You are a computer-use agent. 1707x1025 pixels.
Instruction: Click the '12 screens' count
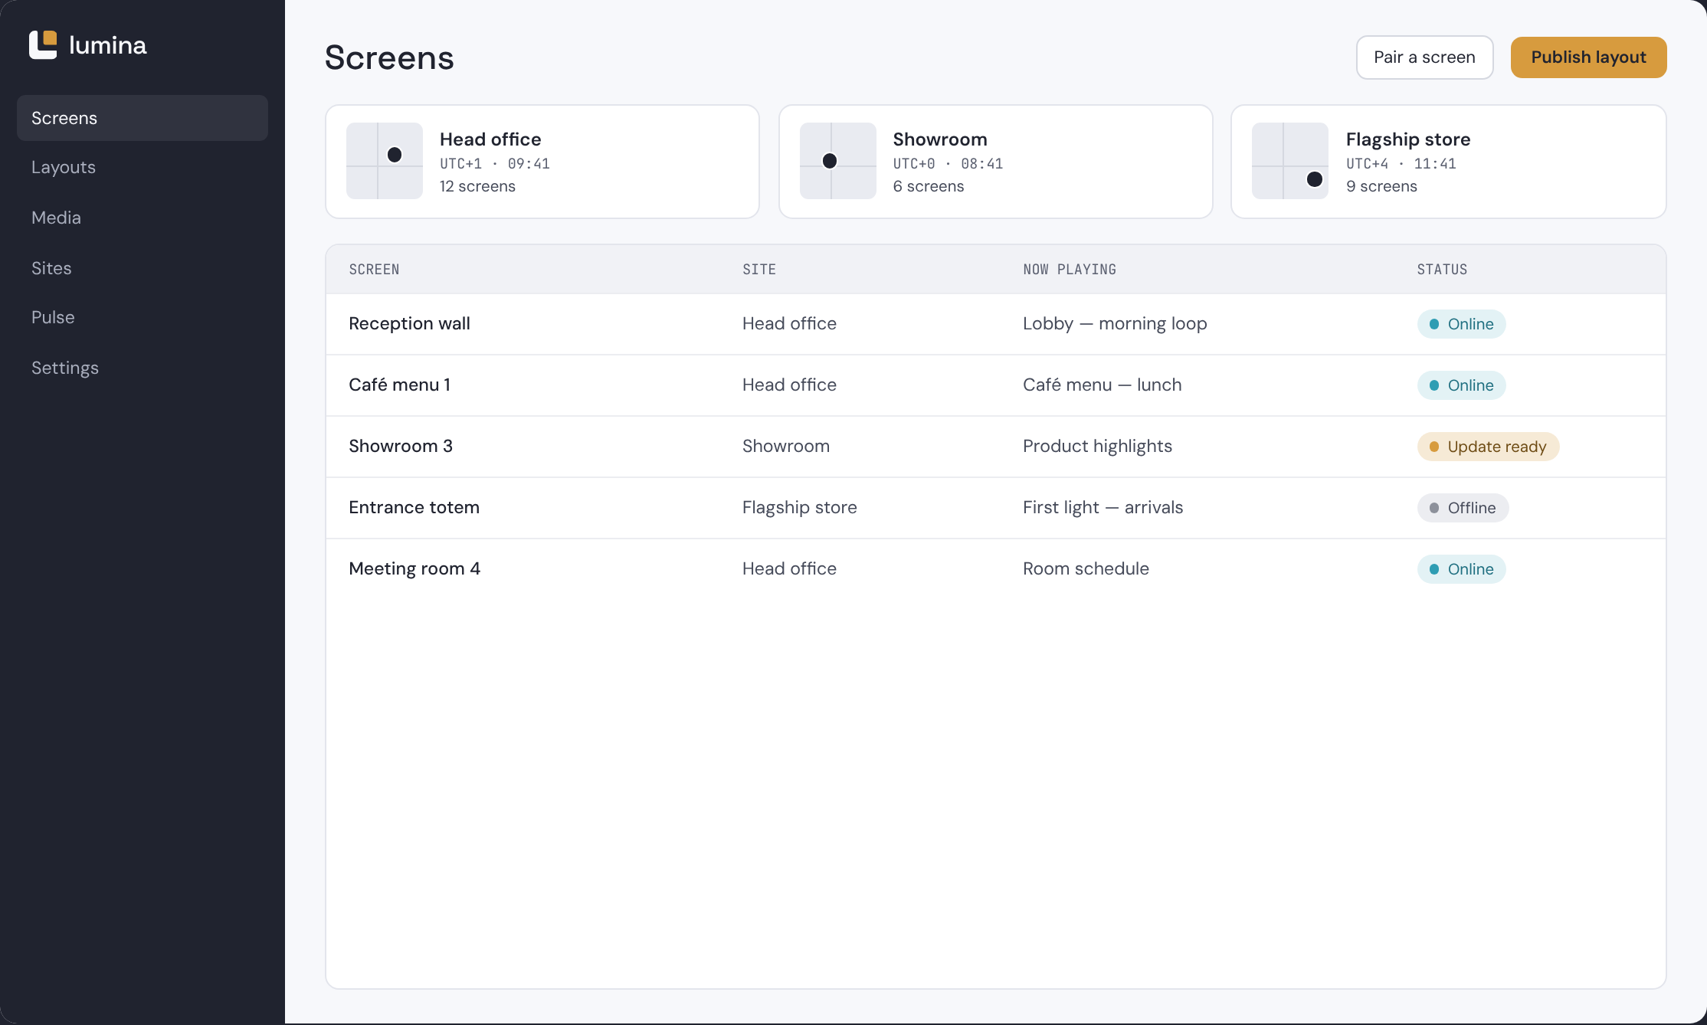pyautogui.click(x=477, y=186)
